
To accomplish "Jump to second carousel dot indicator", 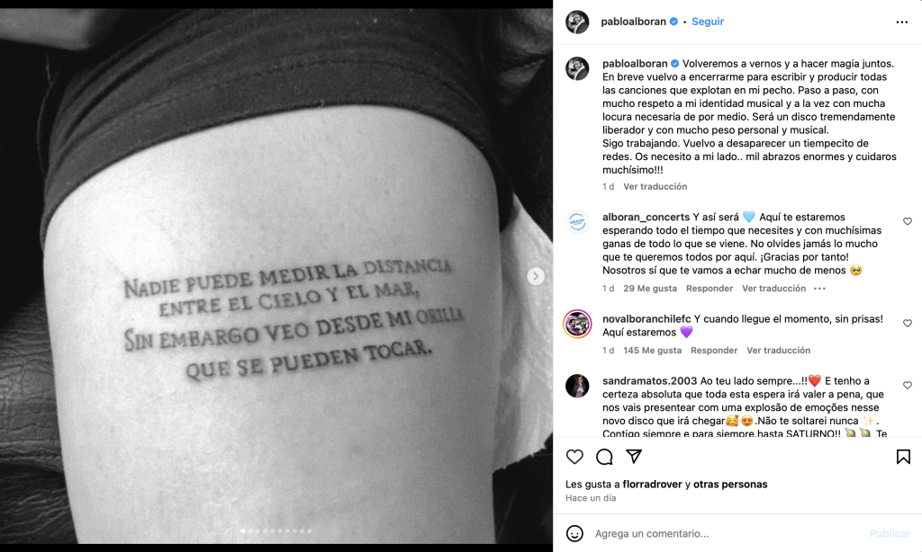I will [x=250, y=530].
